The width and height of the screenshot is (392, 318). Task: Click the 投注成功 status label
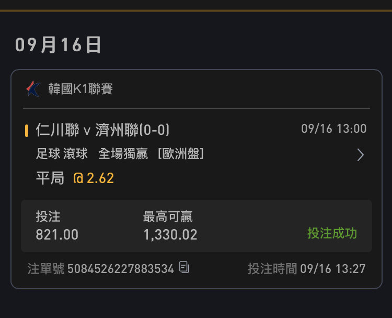coord(332,233)
